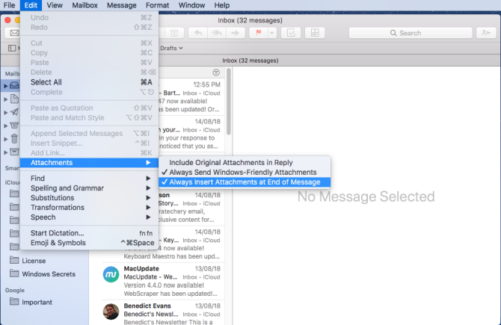Viewport: 501px width, 325px height.
Task: Open the Mailbox menu
Action: tap(84, 5)
